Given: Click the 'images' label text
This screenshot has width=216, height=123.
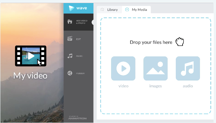Looking at the screenshot, I should (x=155, y=86).
